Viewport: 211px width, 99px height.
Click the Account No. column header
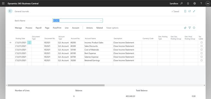pos(75,38)
